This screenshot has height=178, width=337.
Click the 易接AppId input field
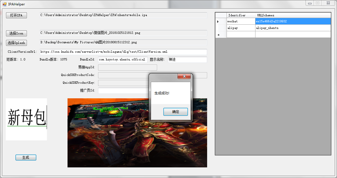tap(128, 67)
